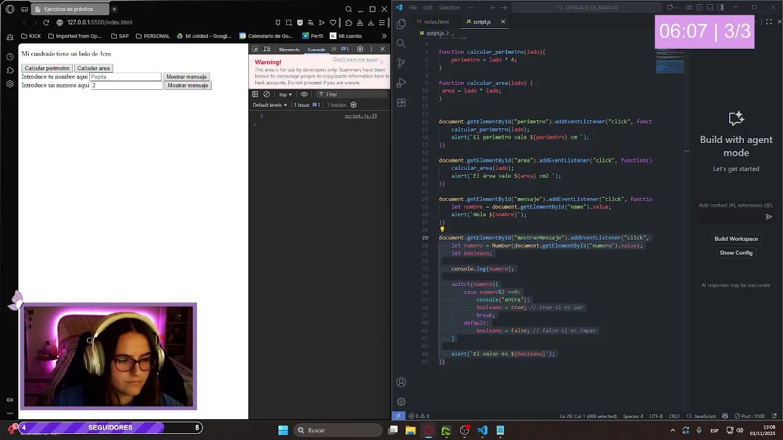Reload the browser page
783x440 pixels.
coord(46,23)
